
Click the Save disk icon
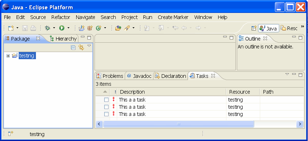[x=25, y=28]
